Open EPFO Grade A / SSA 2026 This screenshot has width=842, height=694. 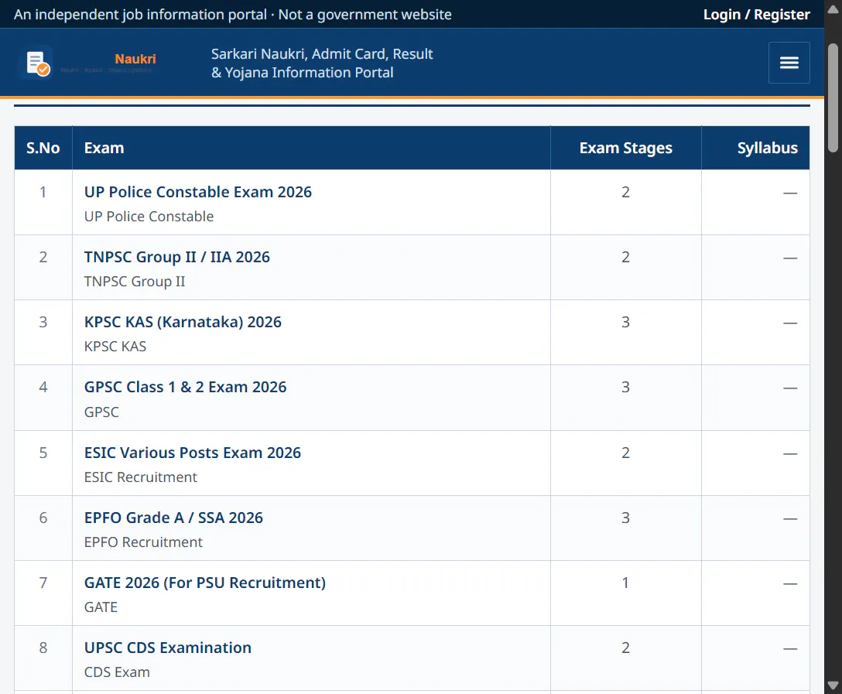[173, 518]
